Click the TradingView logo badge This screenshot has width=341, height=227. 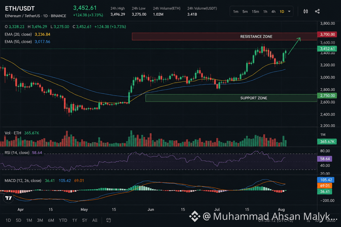coord(9,198)
